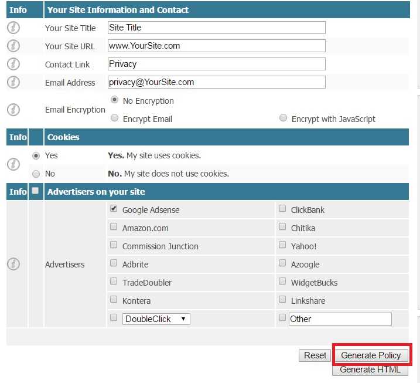Select the Encrypt Email radio option
This screenshot has width=420, height=383.
tap(115, 118)
